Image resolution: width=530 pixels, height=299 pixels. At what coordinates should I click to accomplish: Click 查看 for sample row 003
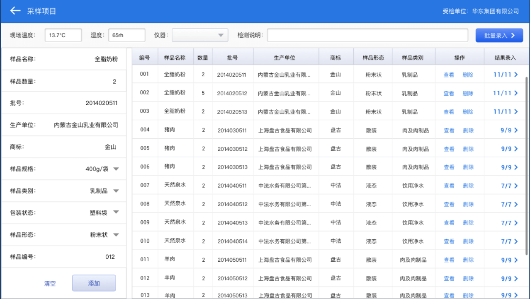(x=449, y=112)
